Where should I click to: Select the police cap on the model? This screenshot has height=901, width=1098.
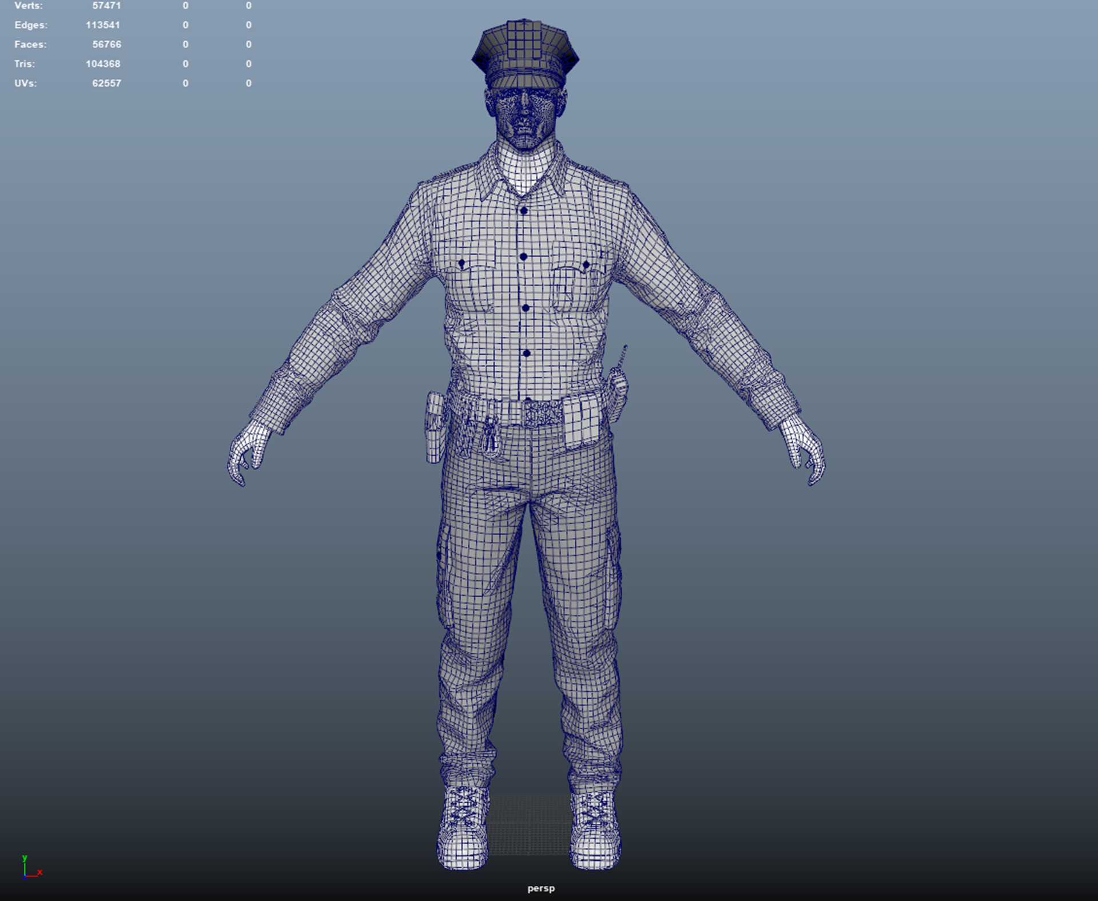[525, 53]
